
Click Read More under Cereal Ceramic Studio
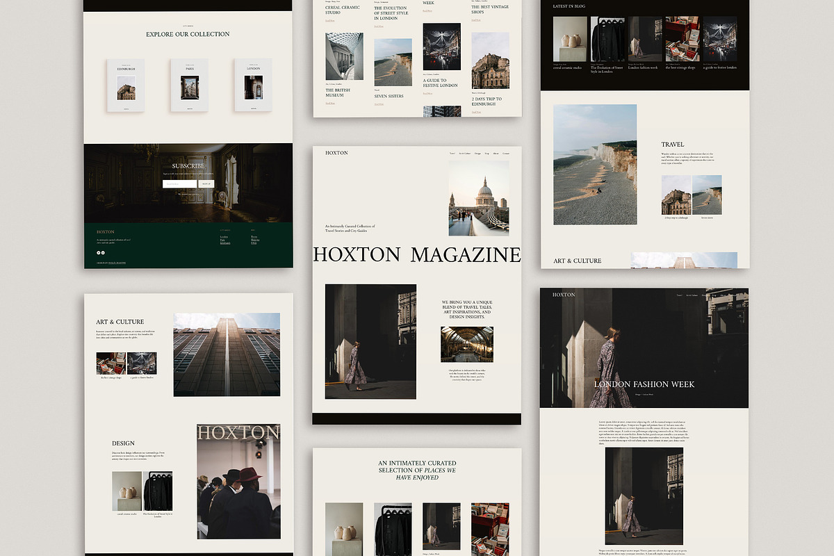click(x=329, y=20)
